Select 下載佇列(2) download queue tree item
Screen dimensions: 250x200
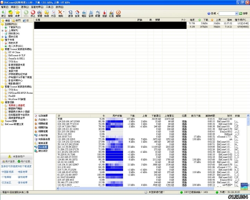14,27
